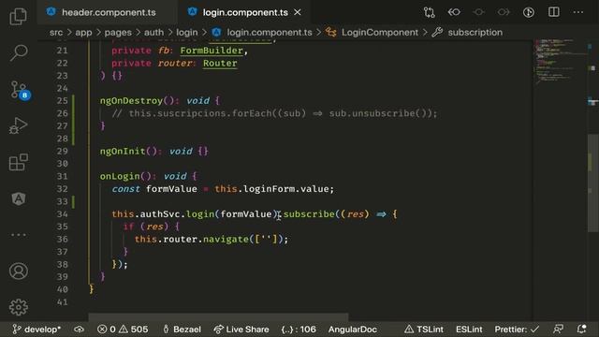Click the src breadcrumb
The height and width of the screenshot is (337, 599).
(x=56, y=33)
